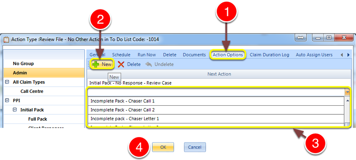Select the Delete tab

169,55
